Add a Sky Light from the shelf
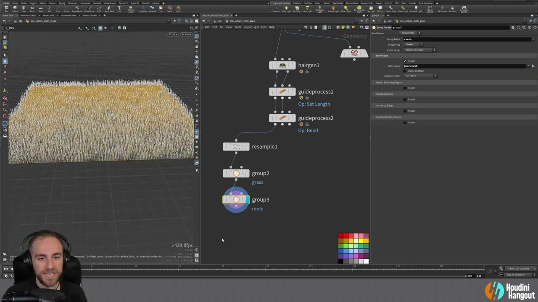The width and height of the screenshot is (538, 302). click(371, 9)
